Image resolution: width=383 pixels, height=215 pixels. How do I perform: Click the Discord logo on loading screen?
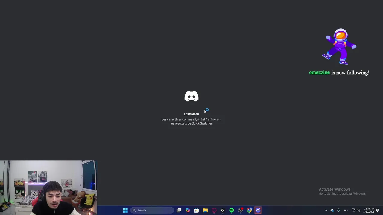tap(191, 96)
